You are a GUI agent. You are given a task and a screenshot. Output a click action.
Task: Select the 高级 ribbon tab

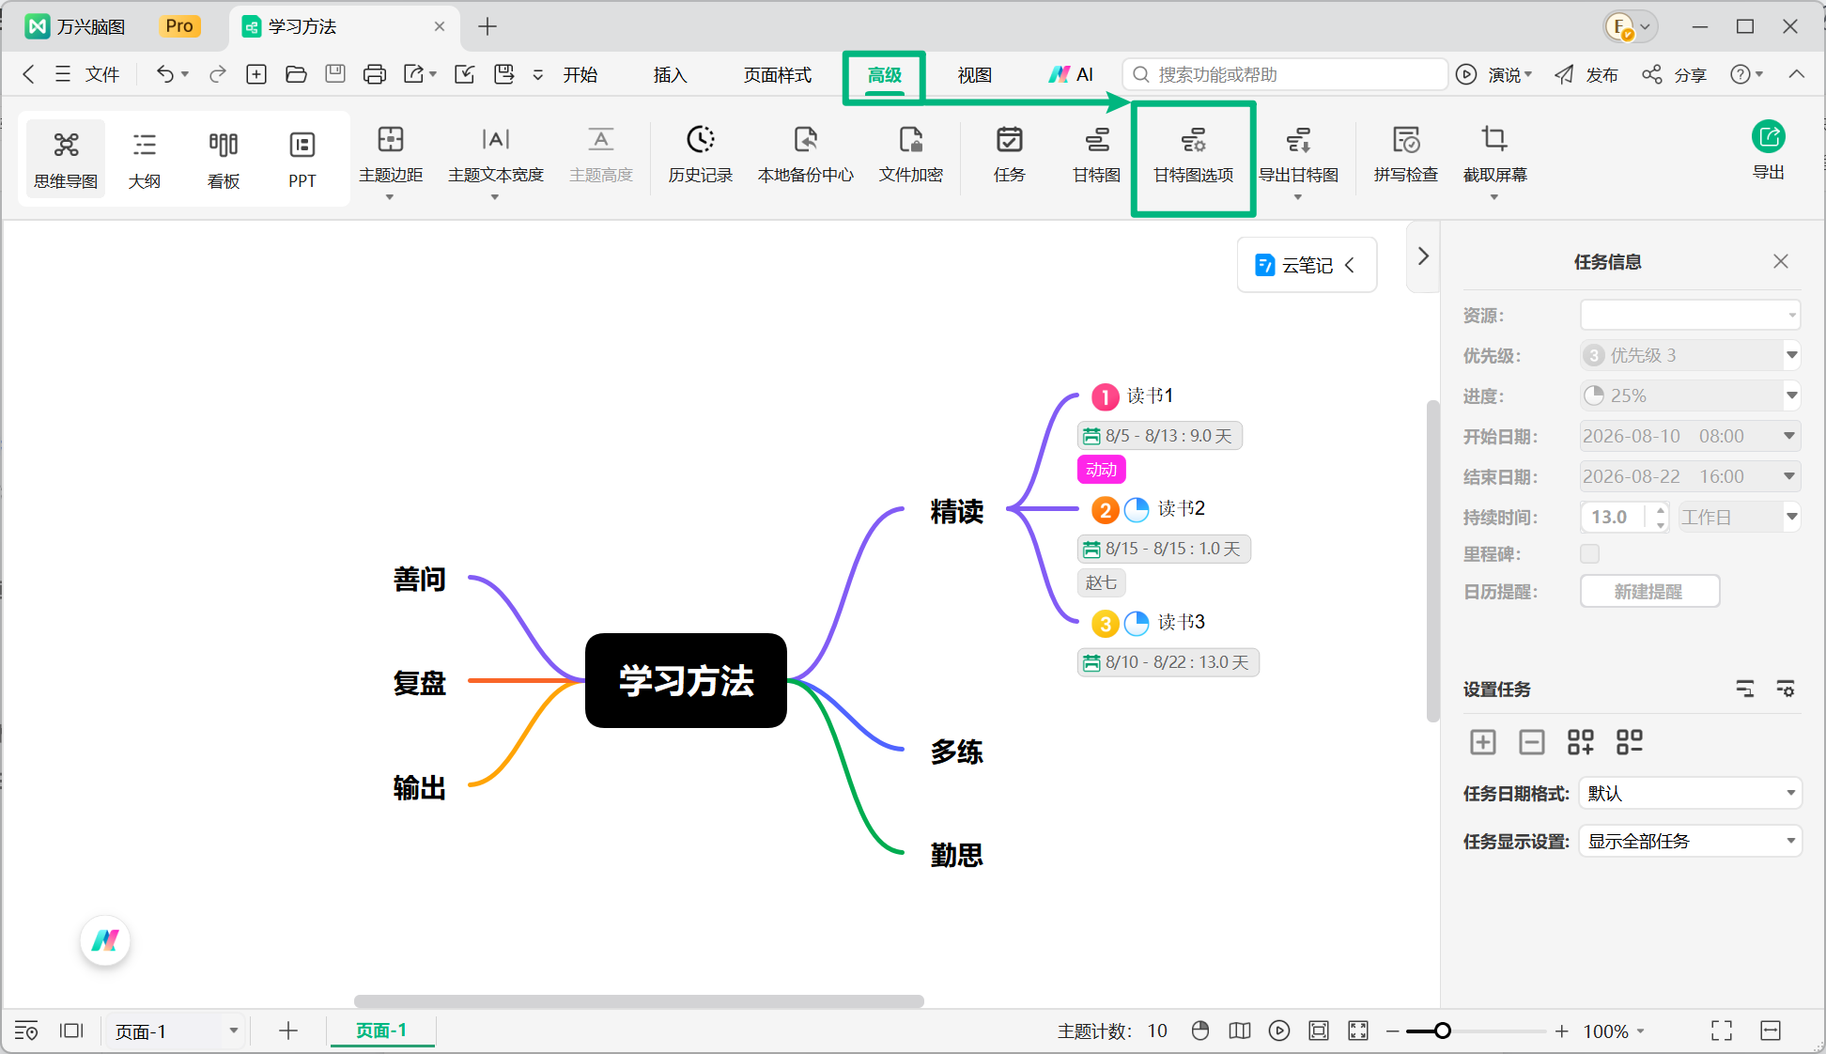(x=885, y=74)
